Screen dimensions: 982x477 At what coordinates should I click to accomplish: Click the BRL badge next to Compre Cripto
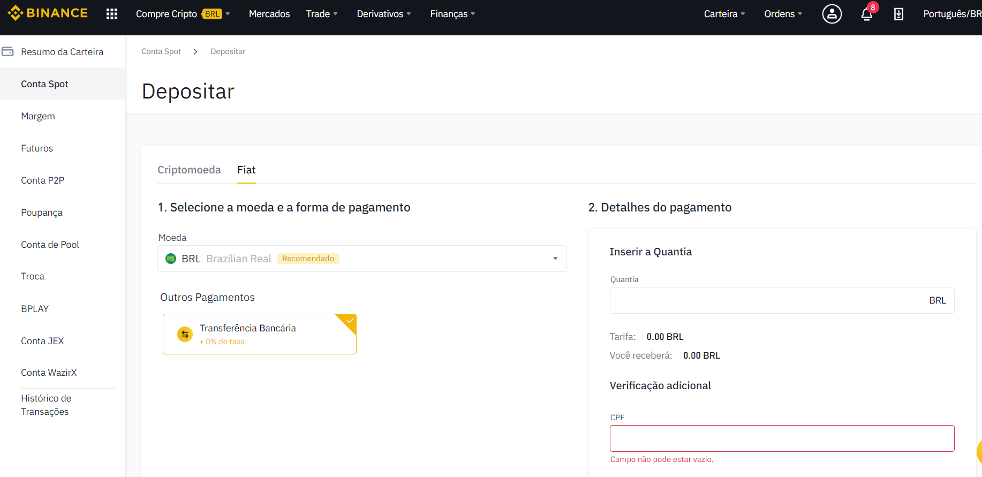click(212, 14)
